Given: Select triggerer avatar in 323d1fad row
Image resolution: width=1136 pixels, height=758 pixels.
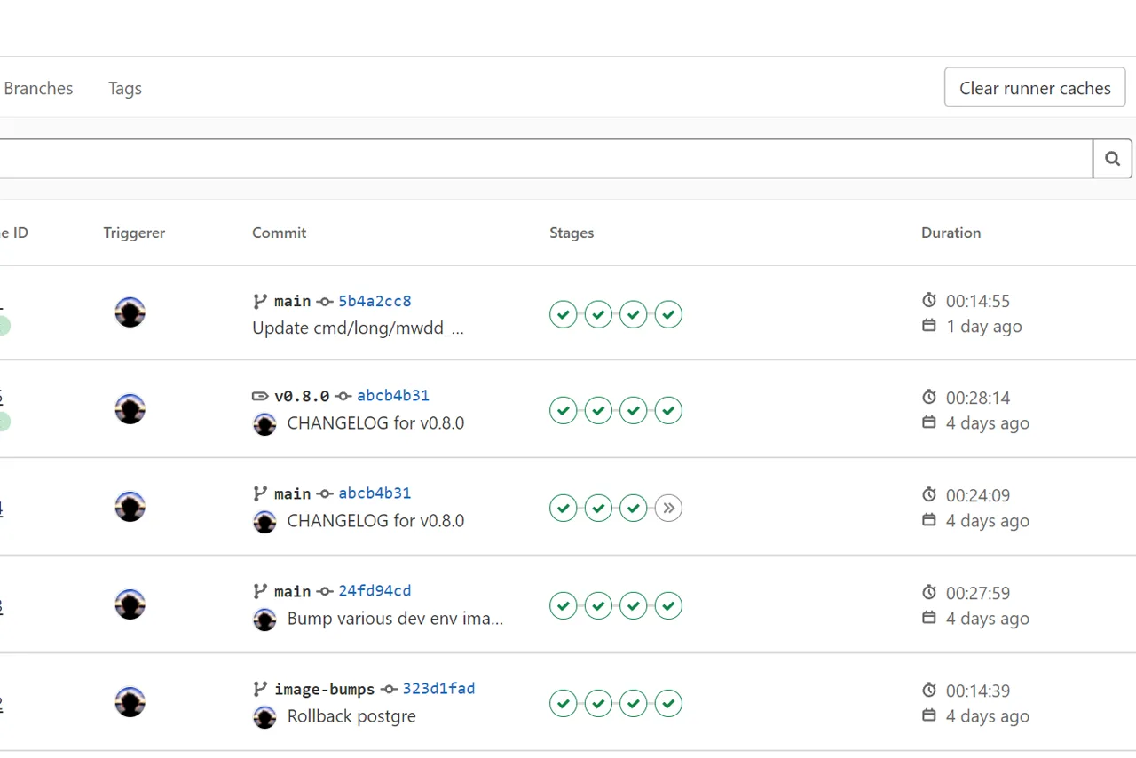Looking at the screenshot, I should click(130, 702).
